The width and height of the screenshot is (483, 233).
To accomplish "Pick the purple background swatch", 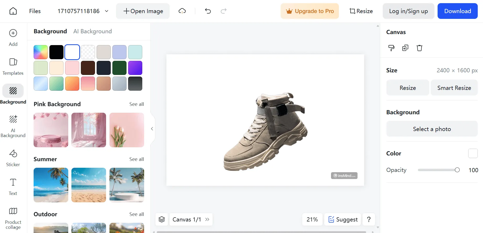I will [x=135, y=68].
